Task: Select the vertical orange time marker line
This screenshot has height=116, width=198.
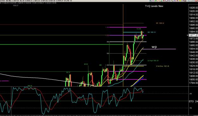Action: click(123, 45)
